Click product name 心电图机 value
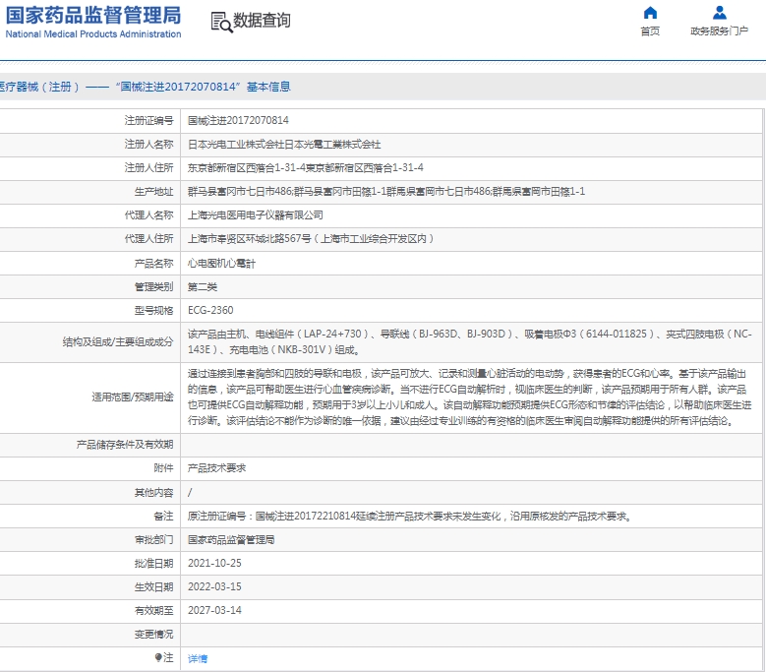This screenshot has width=766, height=672. [221, 264]
